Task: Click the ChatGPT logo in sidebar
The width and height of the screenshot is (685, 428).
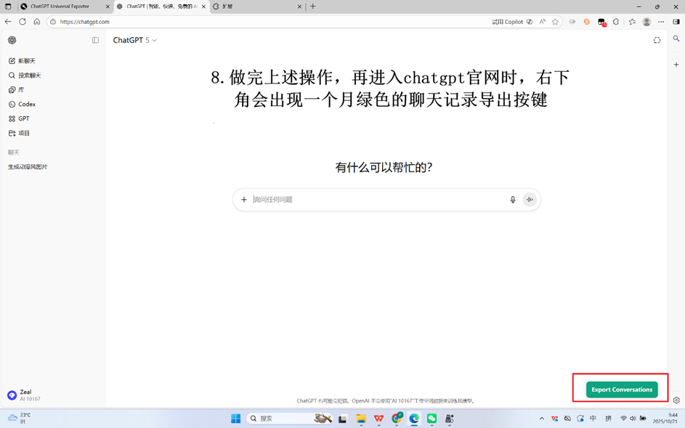Action: click(12, 41)
